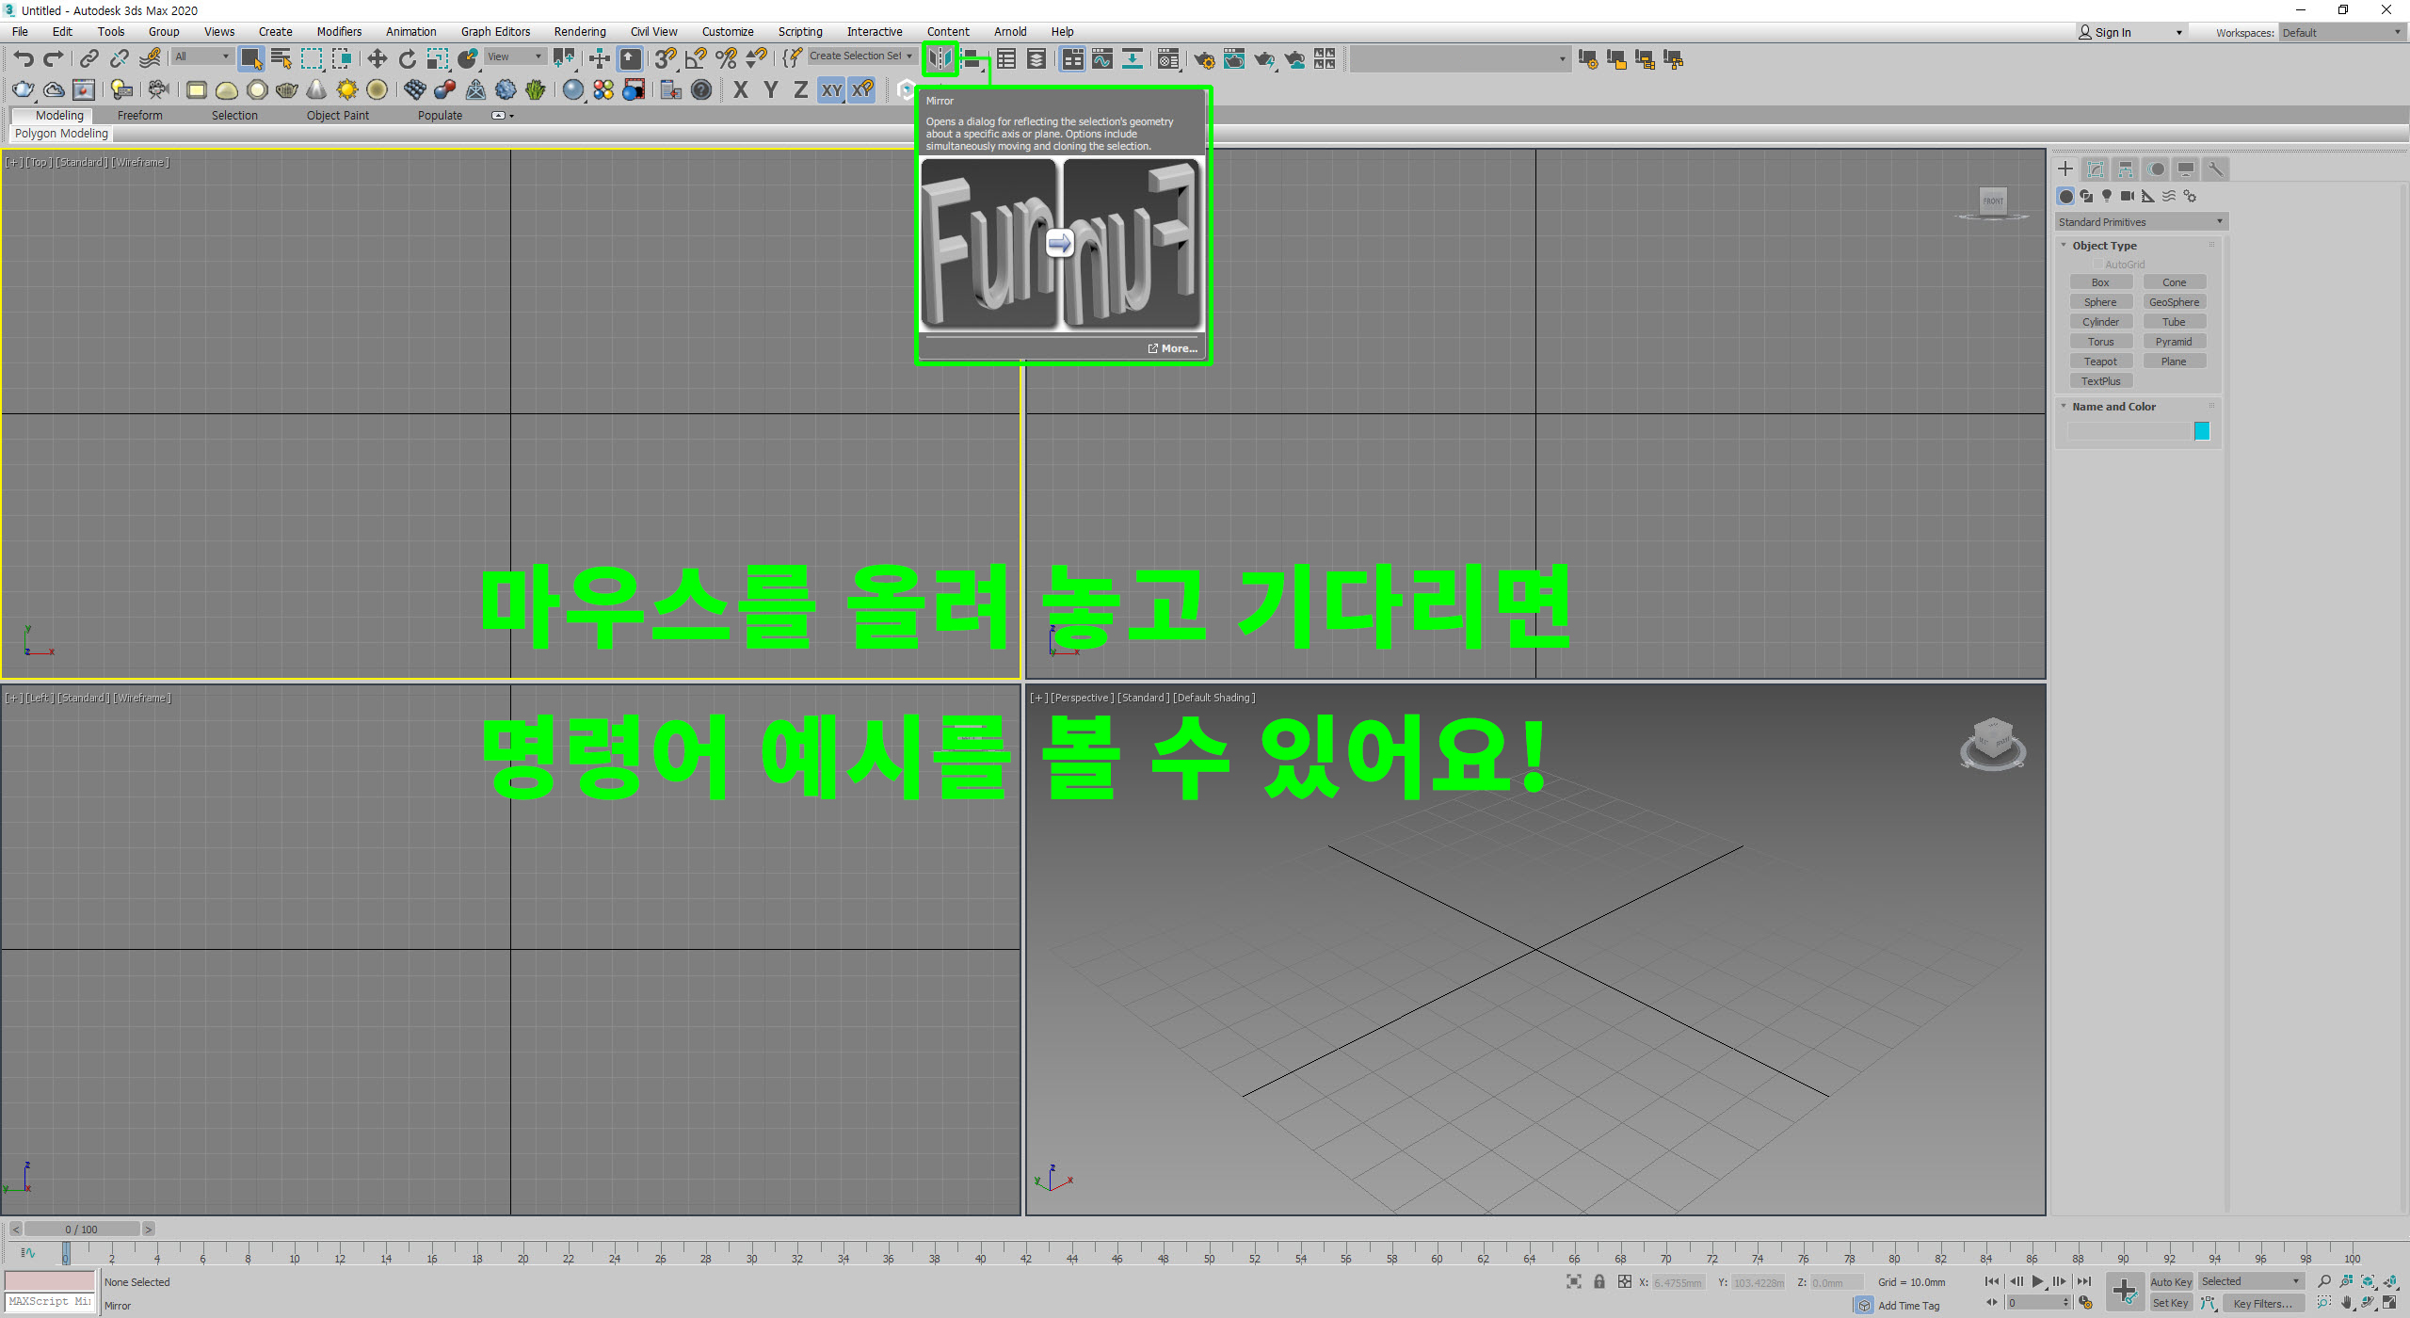Image resolution: width=2410 pixels, height=1318 pixels.
Task: Toggle the Selection Lock padlock icon
Action: tap(1599, 1281)
